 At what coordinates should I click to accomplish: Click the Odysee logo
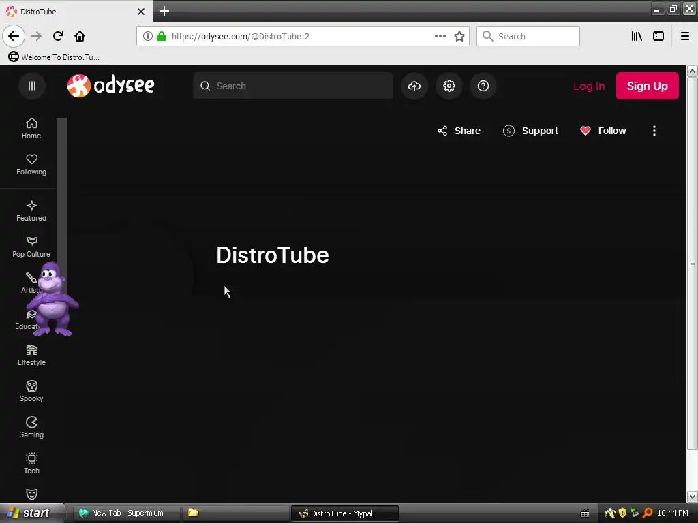pyautogui.click(x=111, y=85)
